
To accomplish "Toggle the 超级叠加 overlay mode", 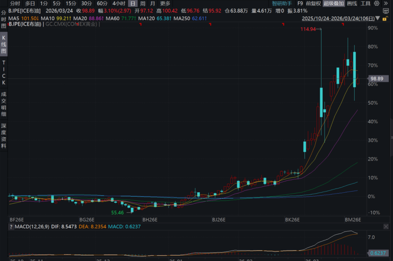I will click(333, 3).
